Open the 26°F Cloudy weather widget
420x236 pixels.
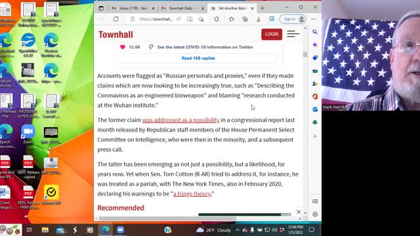tap(213, 230)
